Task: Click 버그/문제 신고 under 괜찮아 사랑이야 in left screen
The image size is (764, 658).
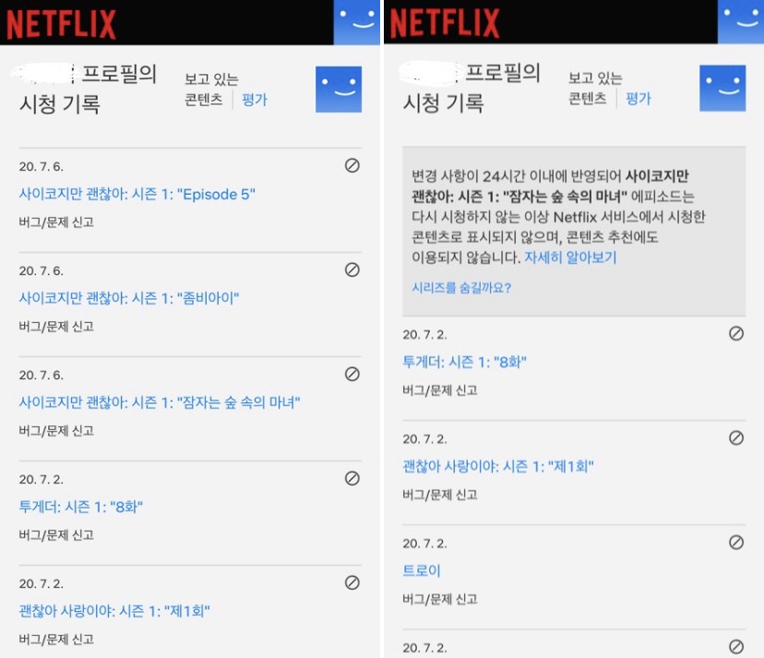Action: [56, 640]
